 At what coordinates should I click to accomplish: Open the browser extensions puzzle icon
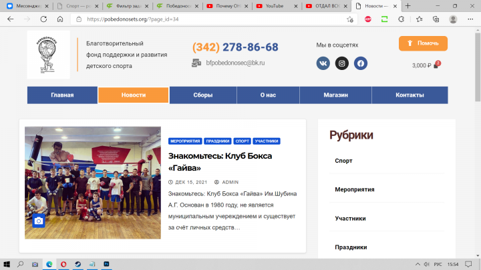pos(402,19)
